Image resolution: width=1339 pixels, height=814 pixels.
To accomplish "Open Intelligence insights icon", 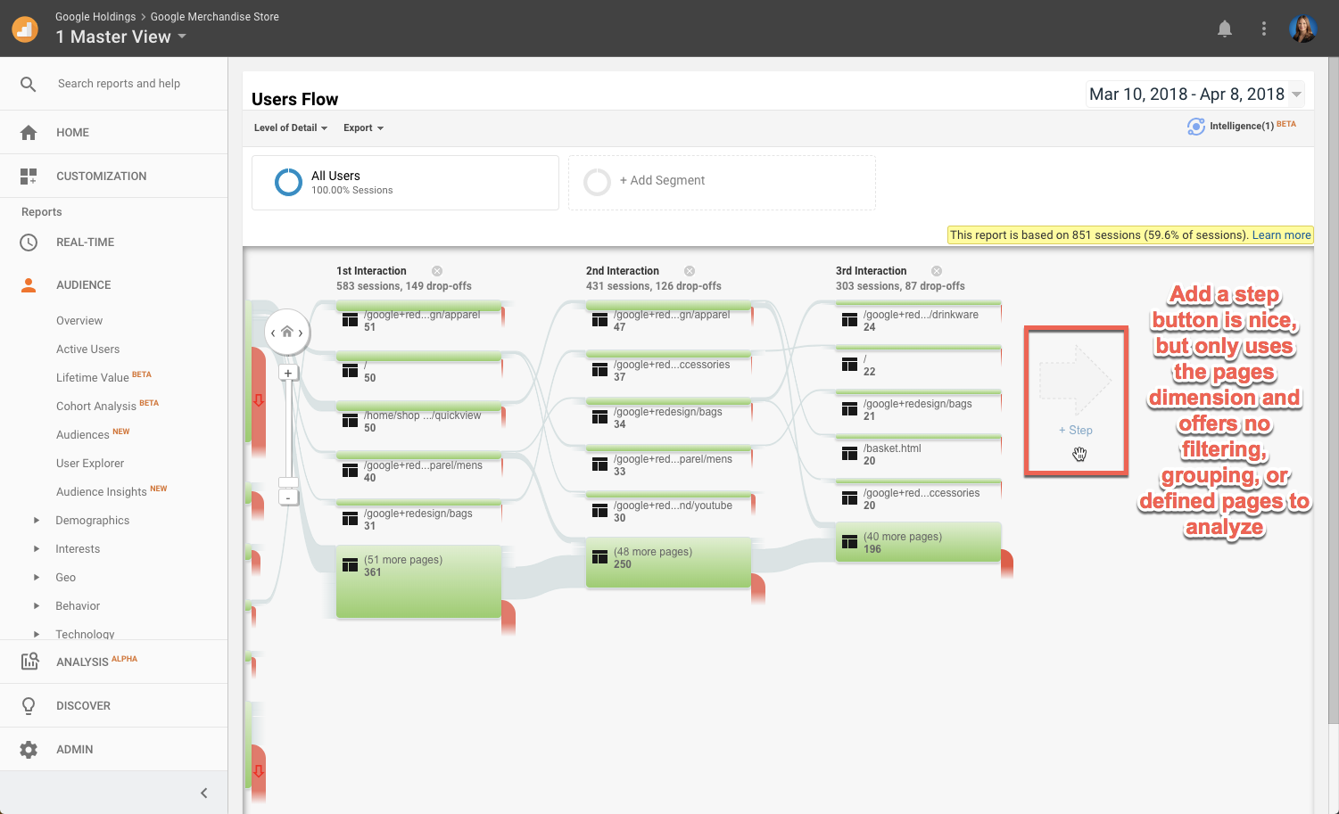I will tap(1195, 127).
